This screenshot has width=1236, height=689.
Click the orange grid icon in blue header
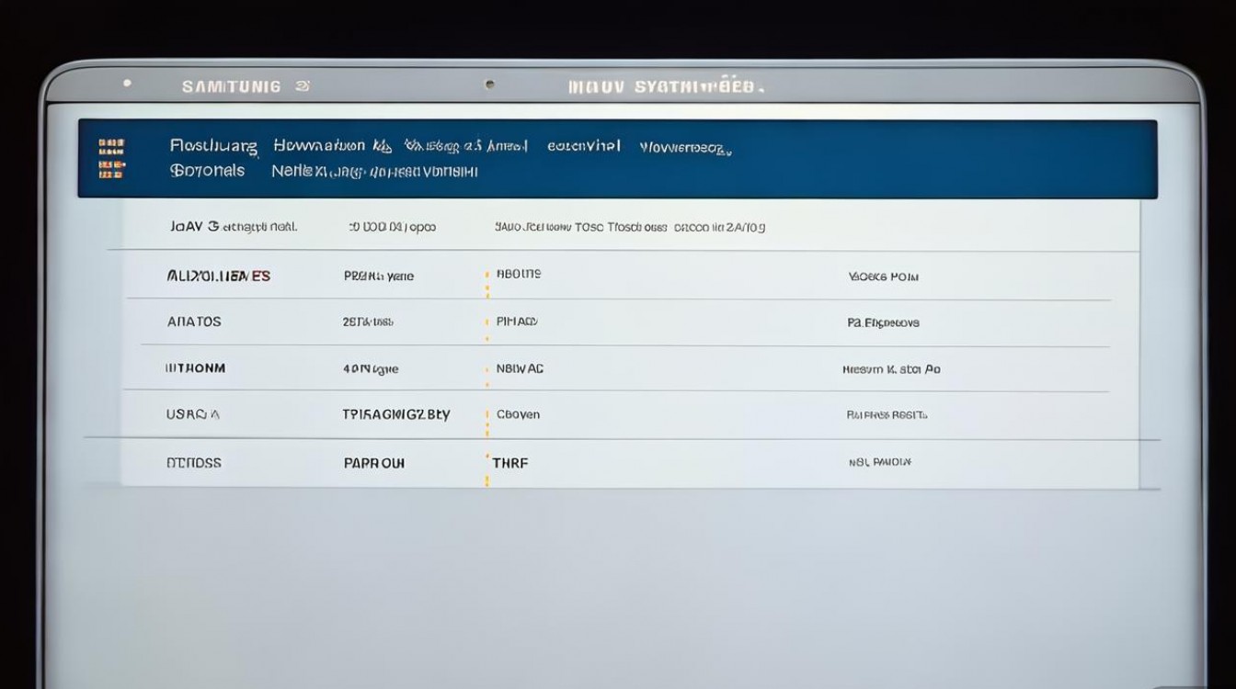point(111,158)
